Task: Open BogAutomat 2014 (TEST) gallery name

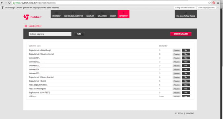Action: (x=39, y=92)
